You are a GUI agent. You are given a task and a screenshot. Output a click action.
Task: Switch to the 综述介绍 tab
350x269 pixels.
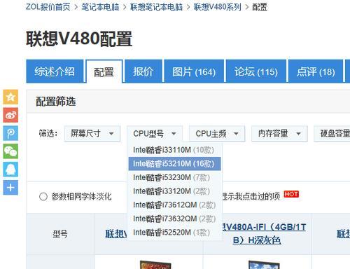(55, 71)
